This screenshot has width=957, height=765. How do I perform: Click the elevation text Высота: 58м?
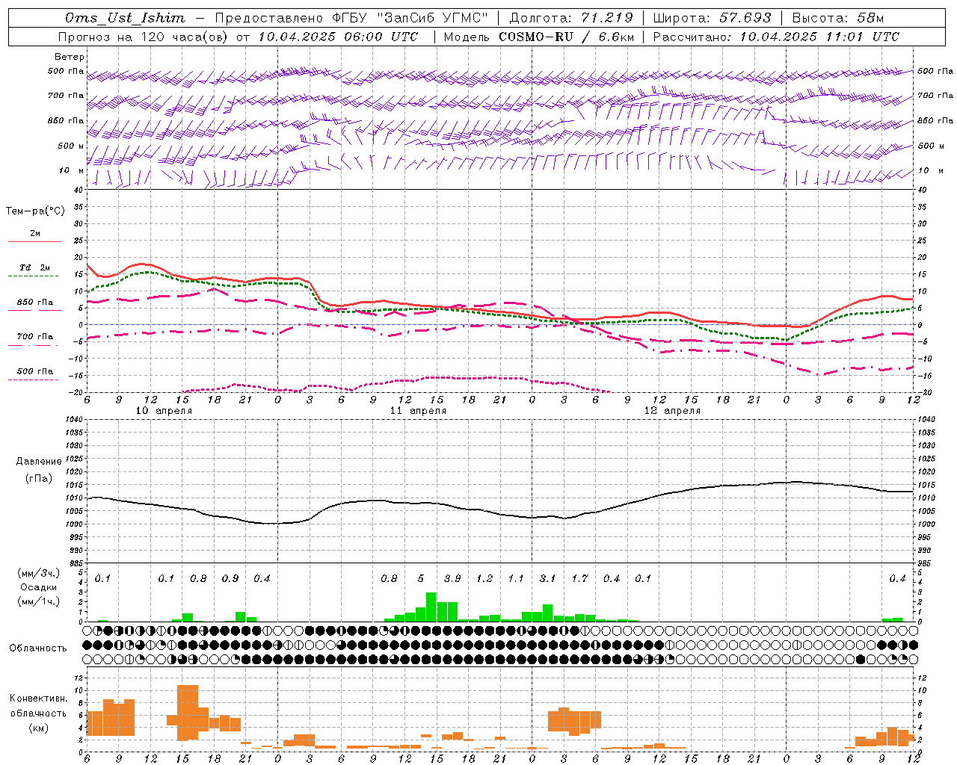(x=838, y=18)
